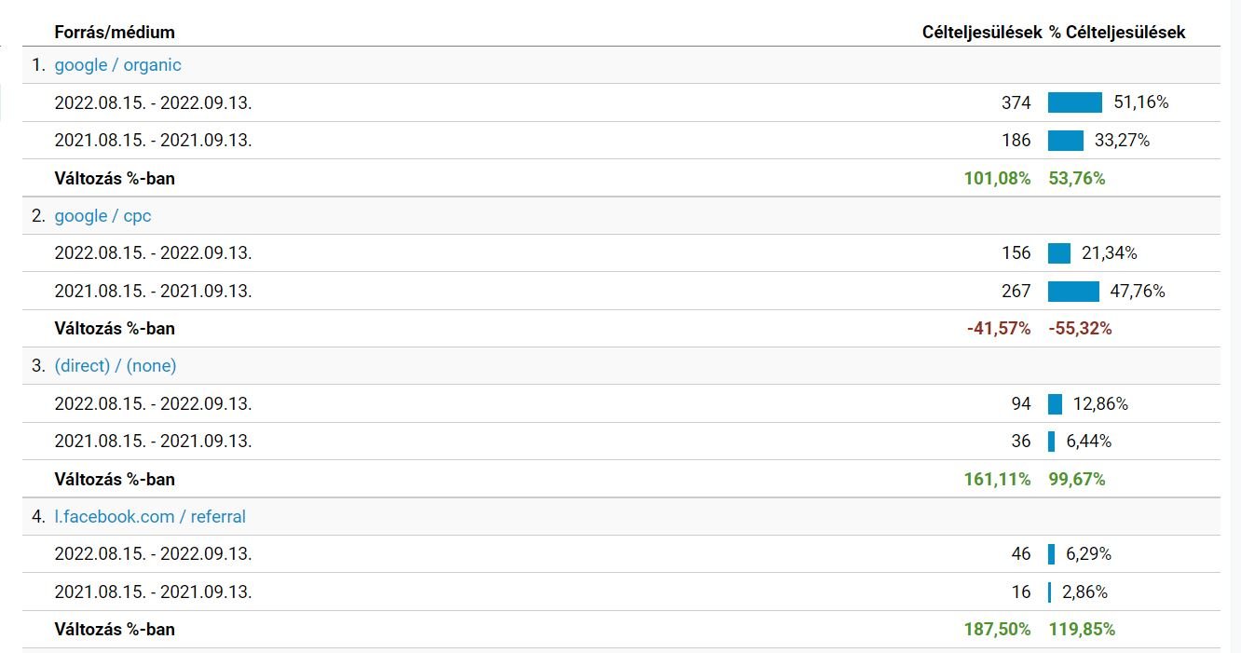The width and height of the screenshot is (1241, 653).
Task: Open the google / organic source link
Action: coord(117,65)
